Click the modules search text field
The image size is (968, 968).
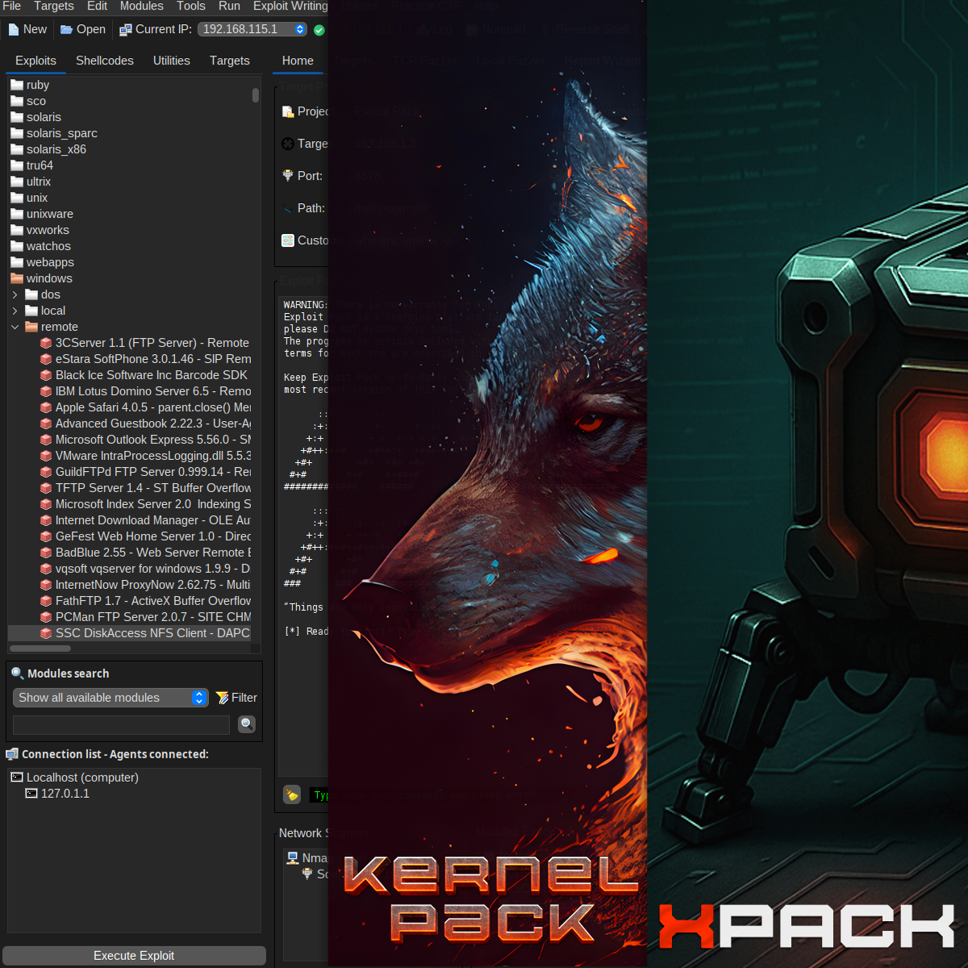coord(121,724)
